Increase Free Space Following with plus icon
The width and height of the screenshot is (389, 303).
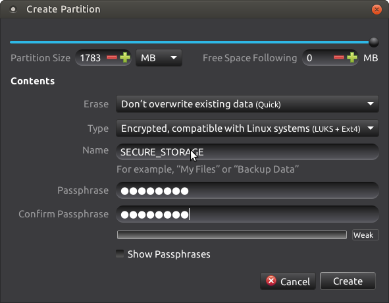click(x=352, y=57)
